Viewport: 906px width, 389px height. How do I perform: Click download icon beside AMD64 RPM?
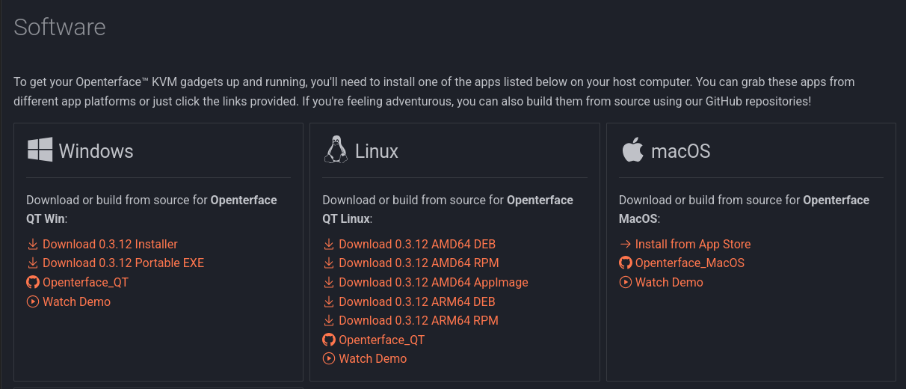[x=329, y=263]
